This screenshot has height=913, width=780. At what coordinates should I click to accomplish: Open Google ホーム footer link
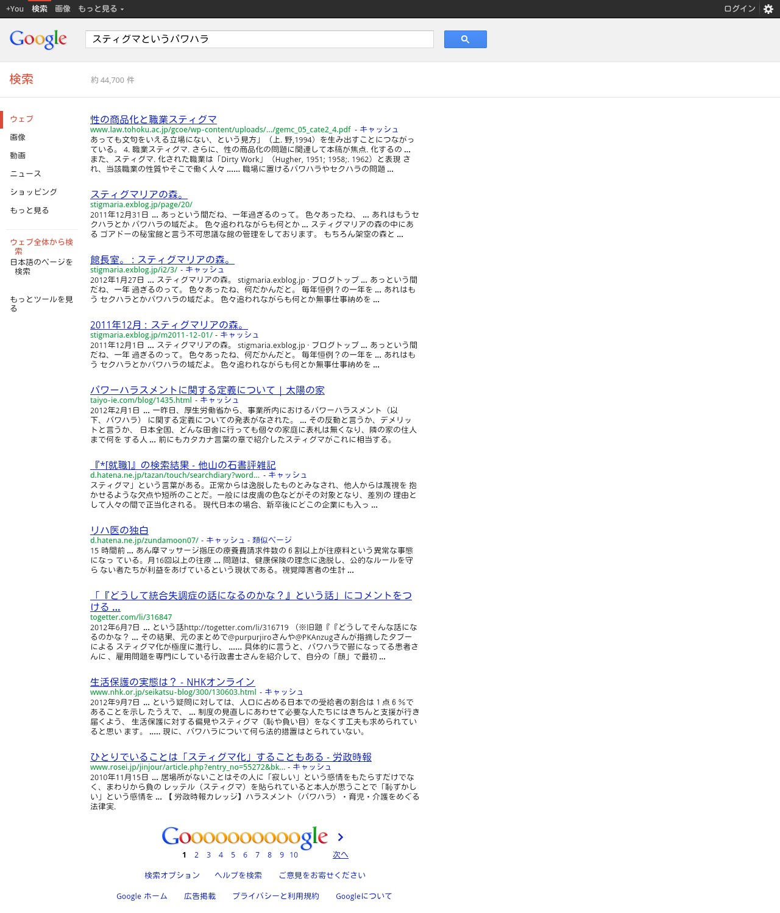click(x=142, y=896)
